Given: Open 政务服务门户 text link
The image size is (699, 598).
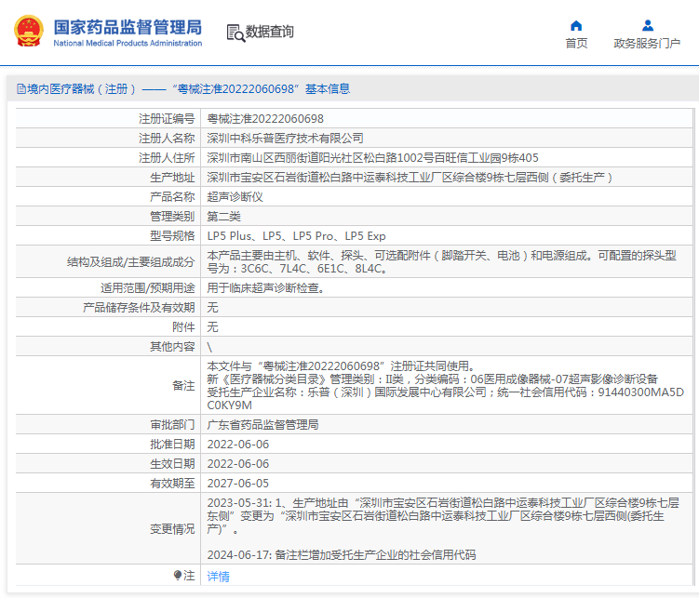Looking at the screenshot, I should click(x=647, y=43).
